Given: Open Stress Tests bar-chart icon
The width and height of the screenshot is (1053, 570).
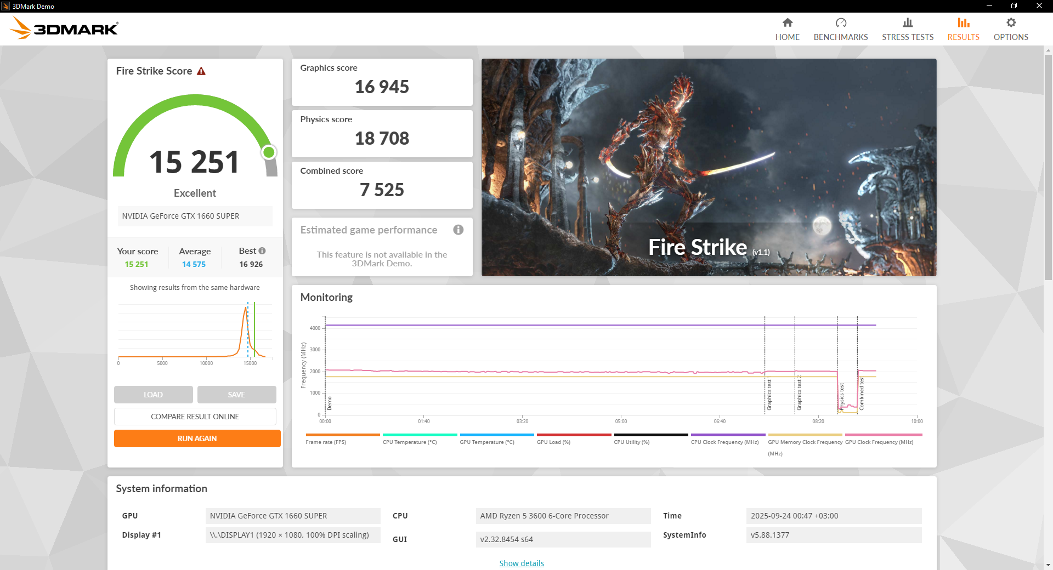Looking at the screenshot, I should 907,23.
